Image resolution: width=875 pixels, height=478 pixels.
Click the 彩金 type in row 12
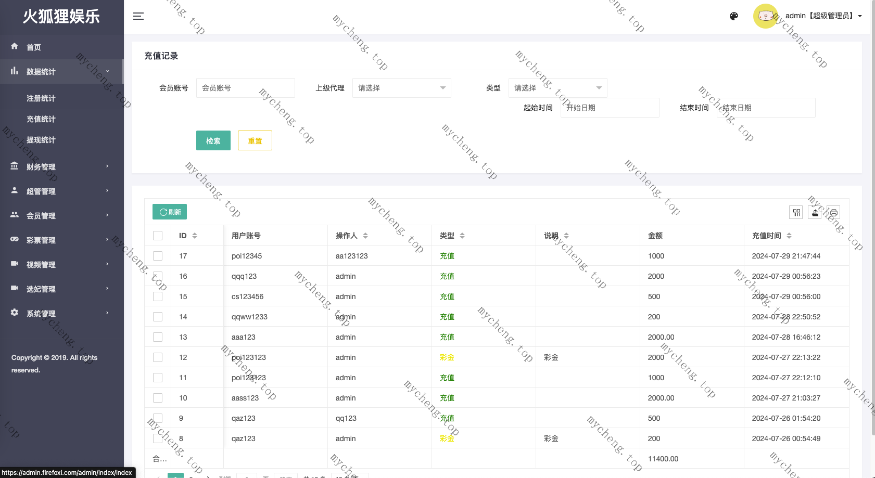tap(447, 357)
